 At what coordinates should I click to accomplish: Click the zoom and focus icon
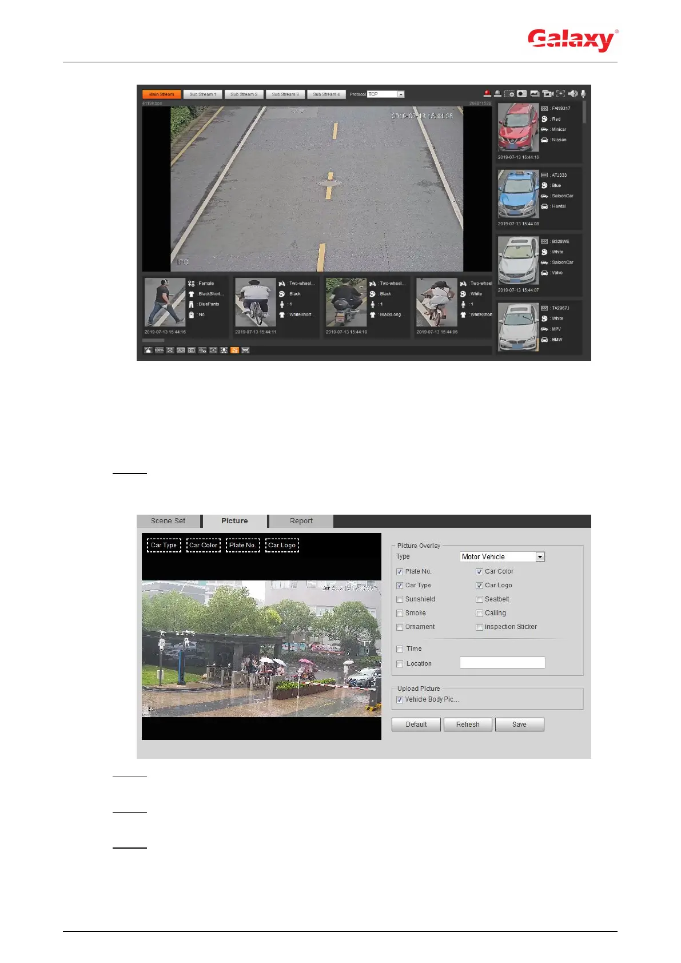[213, 350]
